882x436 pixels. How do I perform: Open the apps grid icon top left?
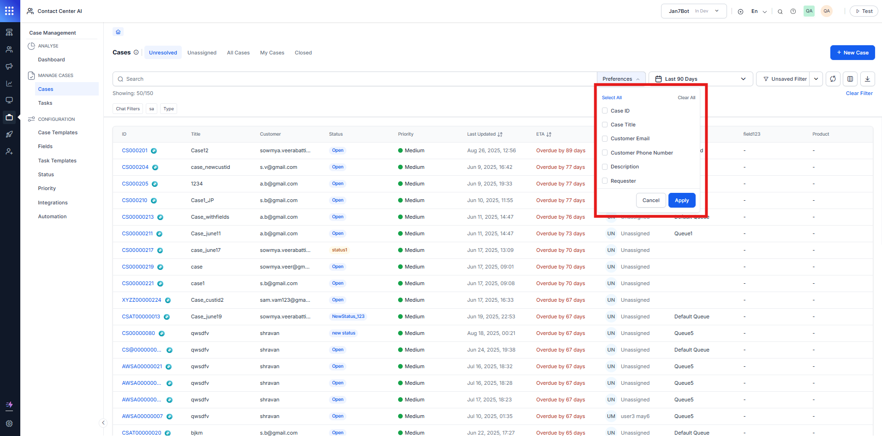pos(9,11)
